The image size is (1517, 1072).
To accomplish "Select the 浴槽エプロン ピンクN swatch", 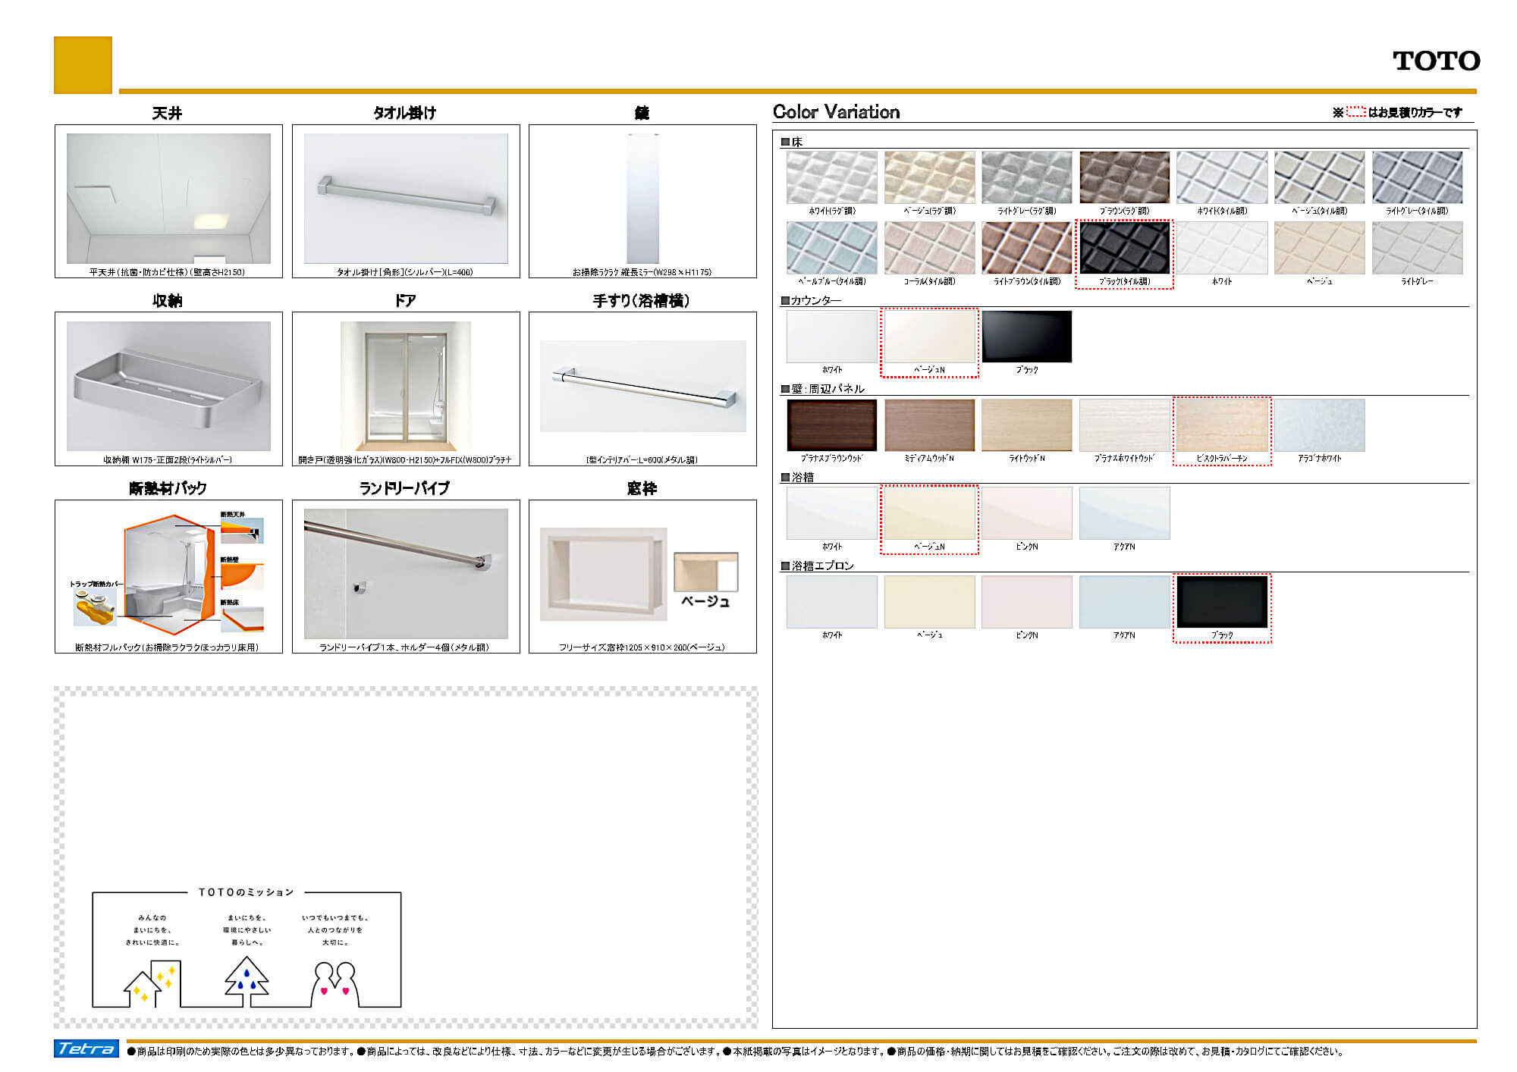I will tap(1027, 602).
